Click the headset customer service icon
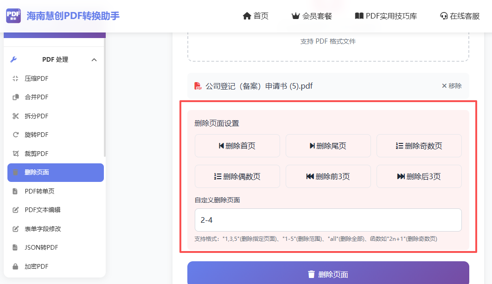The height and width of the screenshot is (284, 492). pyautogui.click(x=444, y=16)
